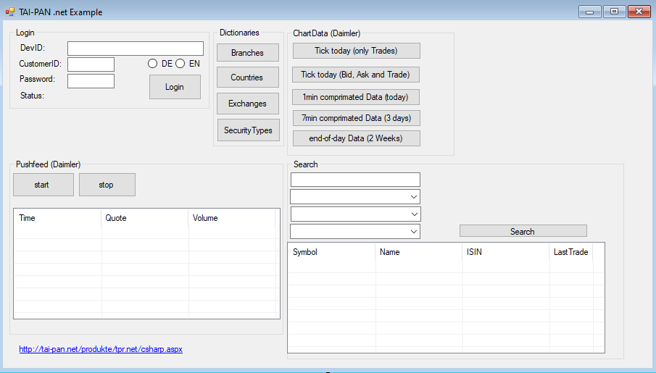The image size is (656, 373).
Task: Click the Quote column header
Action: tap(145, 218)
